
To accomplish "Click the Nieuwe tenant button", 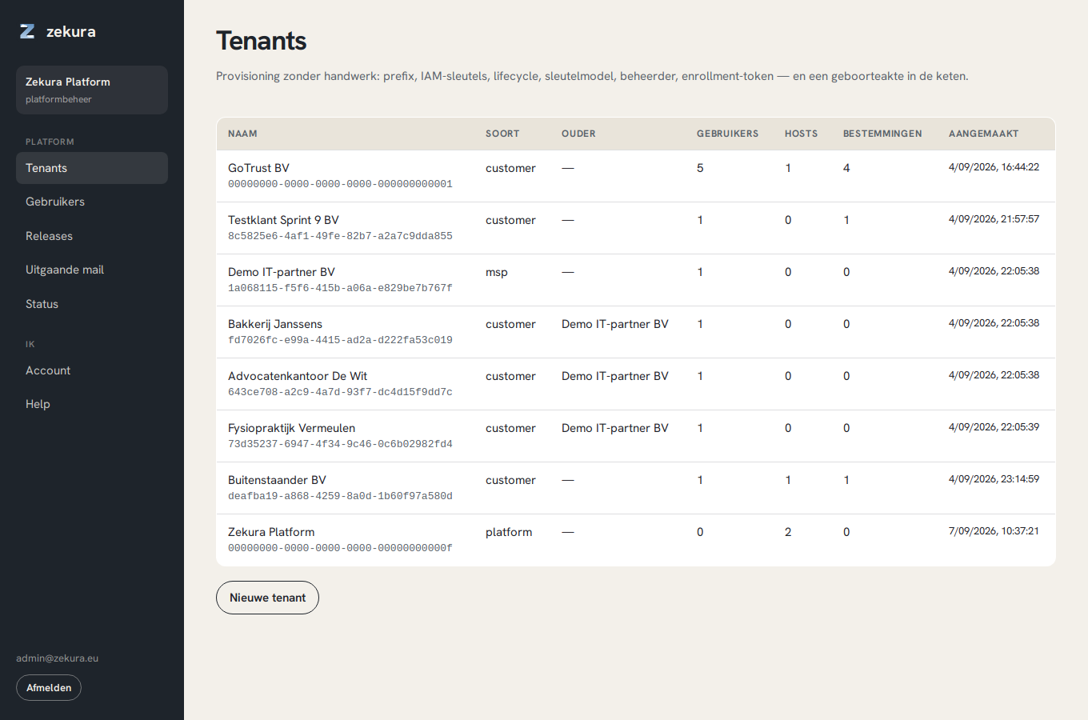I will pyautogui.click(x=267, y=598).
